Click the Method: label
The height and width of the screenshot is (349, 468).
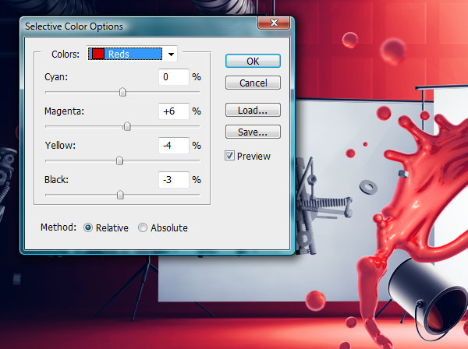pos(58,227)
